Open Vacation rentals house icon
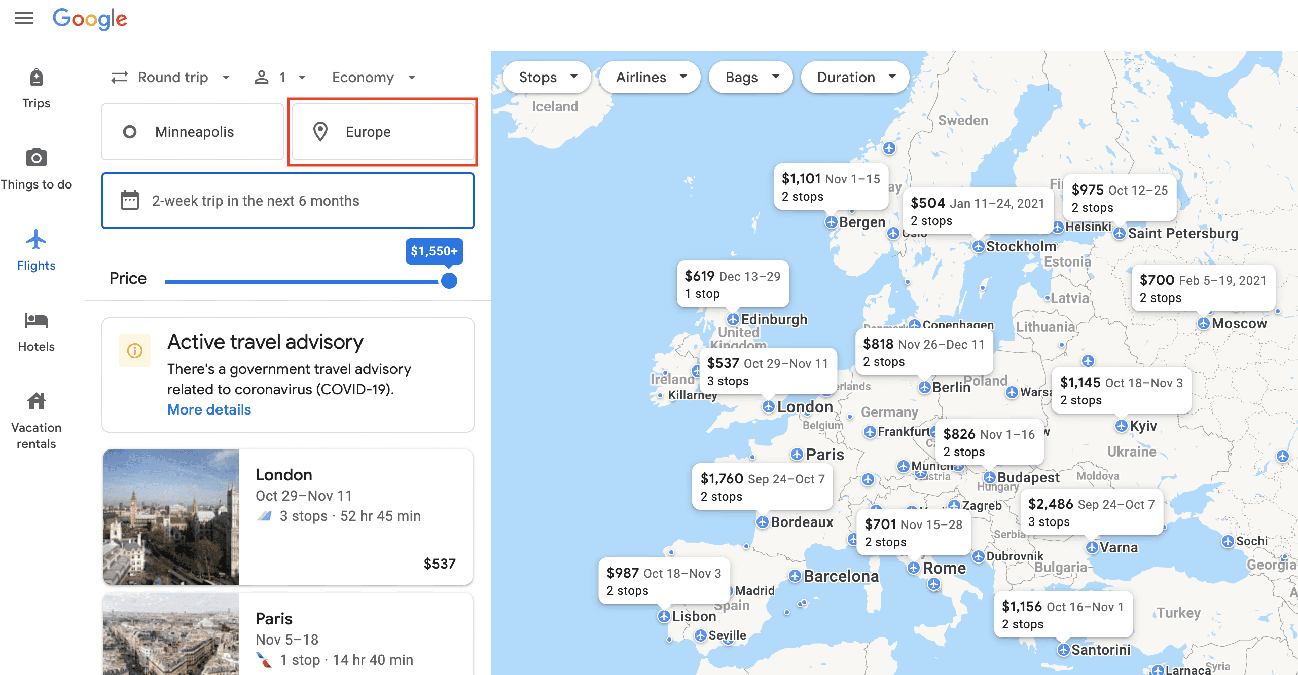1298x675 pixels. 36,401
